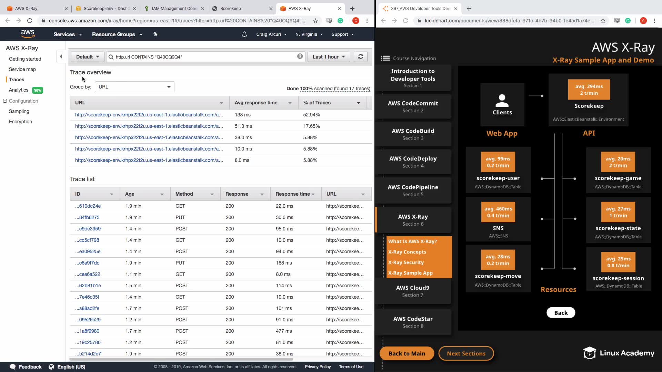The image size is (662, 372).
Task: Click the pin shortcuts icon in AWS header
Action: tap(155, 34)
